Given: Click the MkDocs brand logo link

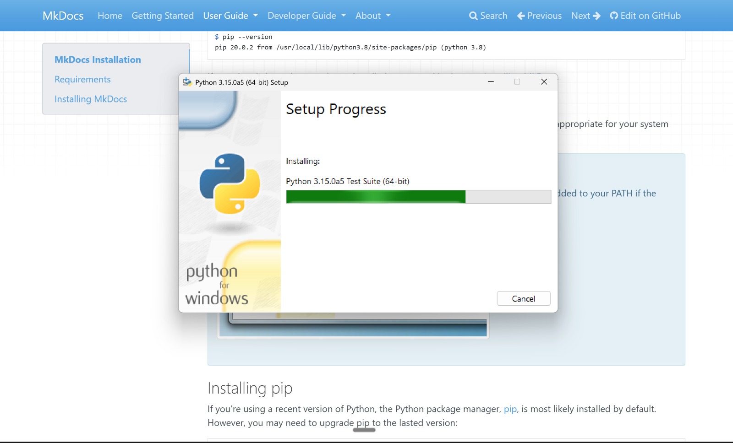Looking at the screenshot, I should pyautogui.click(x=63, y=16).
